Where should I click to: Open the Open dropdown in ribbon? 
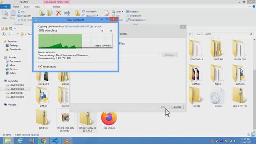pos(118,12)
